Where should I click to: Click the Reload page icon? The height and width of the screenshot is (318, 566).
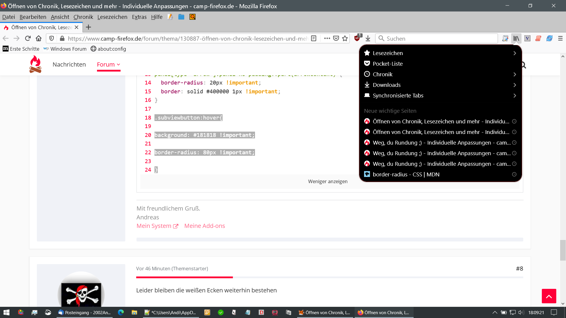(28, 39)
